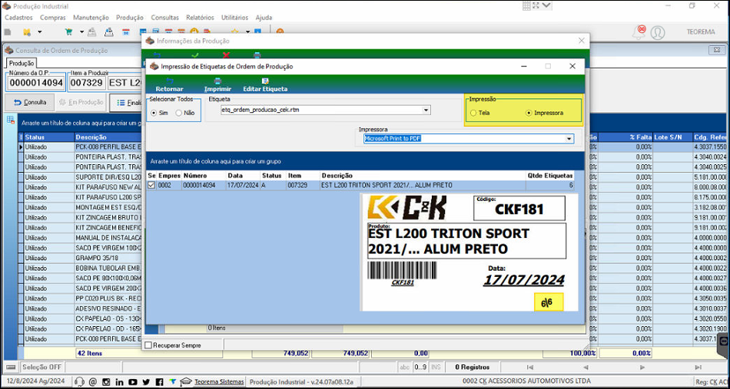
Task: Expand the Etiqueta template dropdown
Action: [x=426, y=110]
